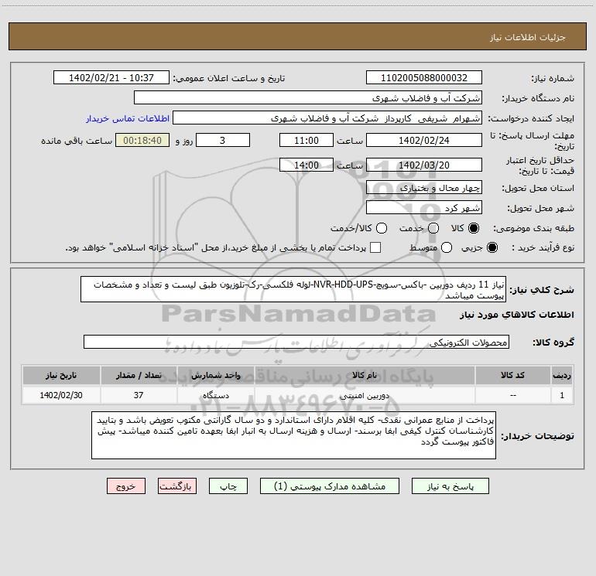
Task: Click the quantity cell showing 37
Action: click(x=139, y=395)
